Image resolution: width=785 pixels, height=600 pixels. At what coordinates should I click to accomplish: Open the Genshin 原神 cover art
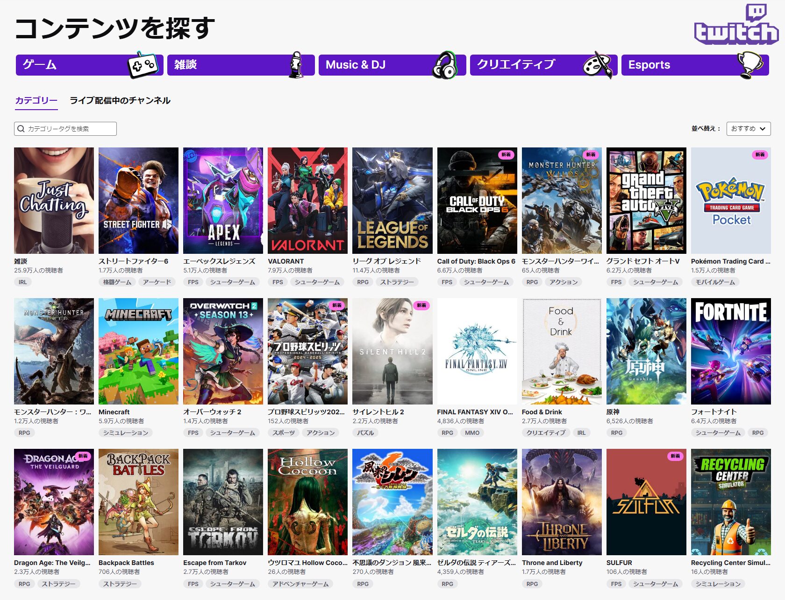click(x=646, y=351)
